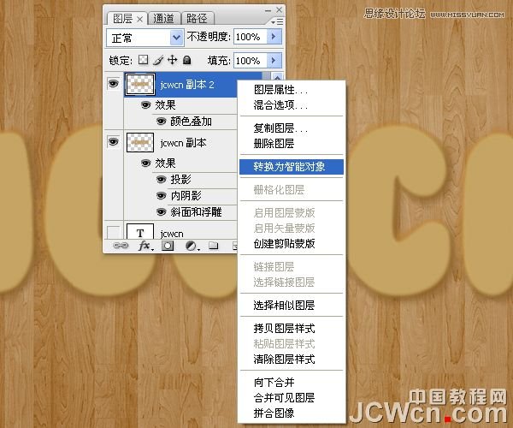
Task: Open the layers panel flyout menu icon
Action: pos(277,21)
